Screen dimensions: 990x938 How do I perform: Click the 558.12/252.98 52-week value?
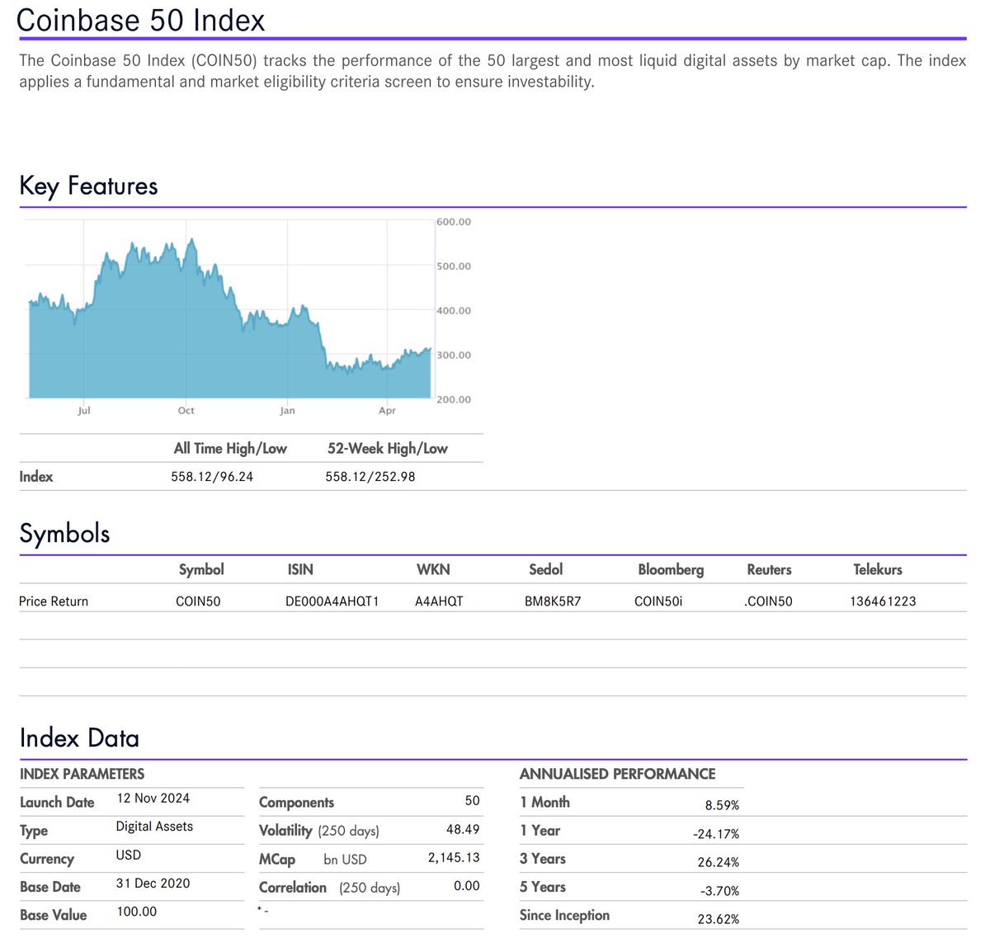click(370, 477)
